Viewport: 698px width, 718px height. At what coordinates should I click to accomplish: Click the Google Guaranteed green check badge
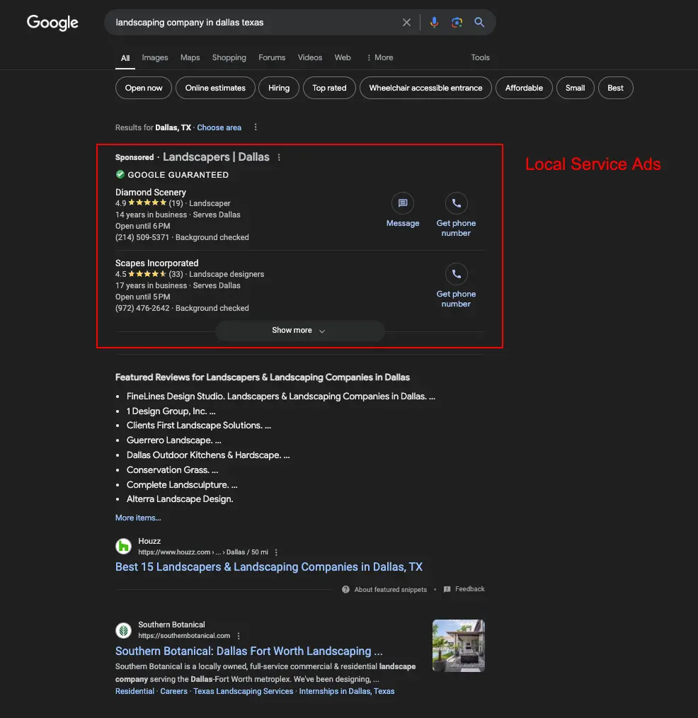120,174
